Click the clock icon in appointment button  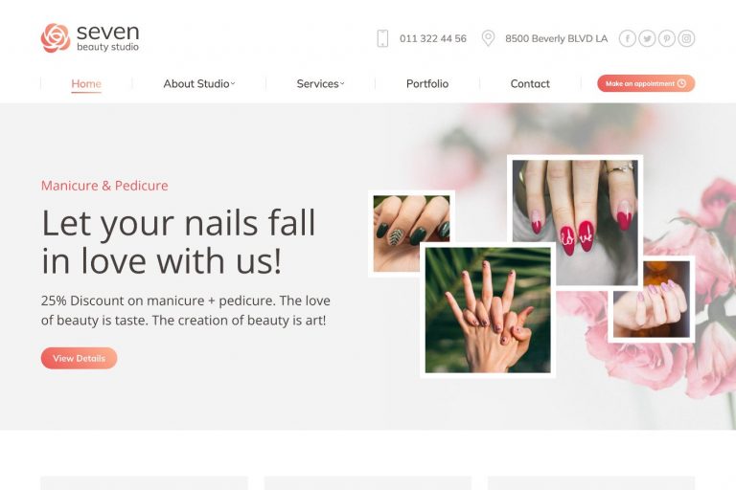click(682, 83)
